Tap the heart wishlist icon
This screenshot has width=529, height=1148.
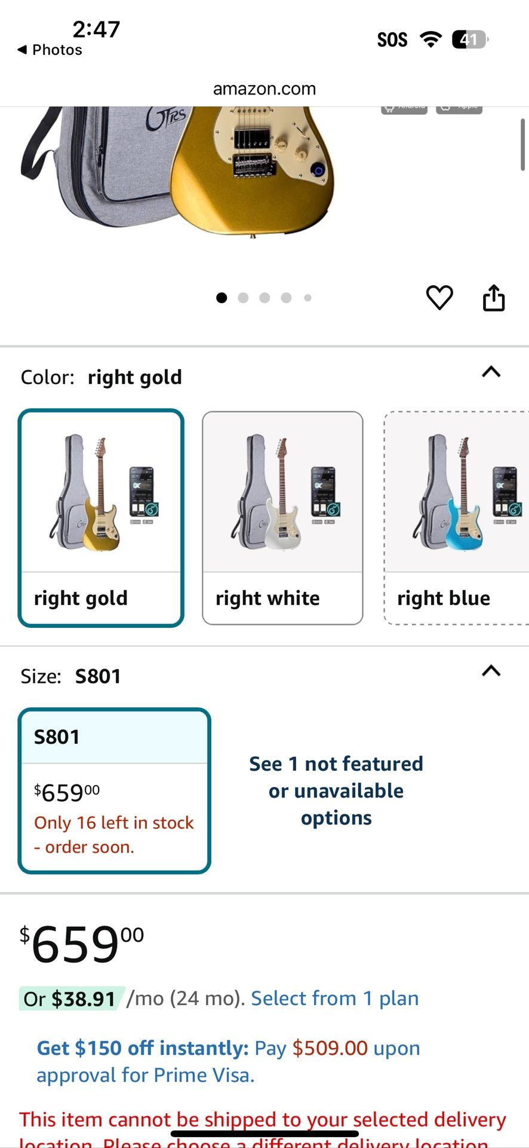point(439,297)
